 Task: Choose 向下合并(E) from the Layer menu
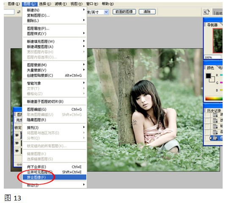[55, 167]
